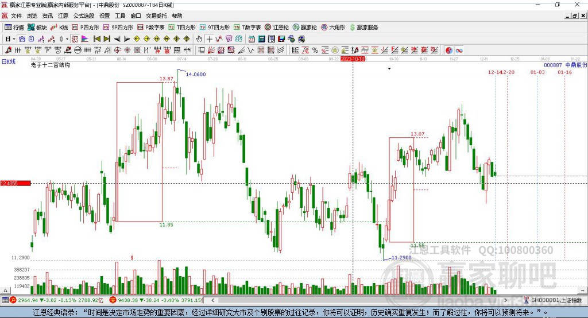This screenshot has width=588, height=318.
Task: Open the 工具 menu
Action: [120, 15]
